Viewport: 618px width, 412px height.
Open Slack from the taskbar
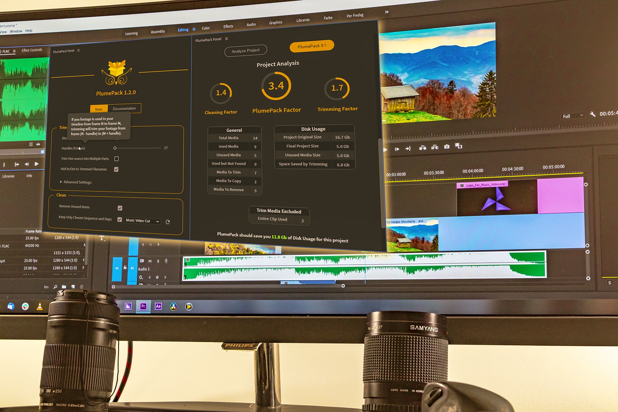[25, 306]
